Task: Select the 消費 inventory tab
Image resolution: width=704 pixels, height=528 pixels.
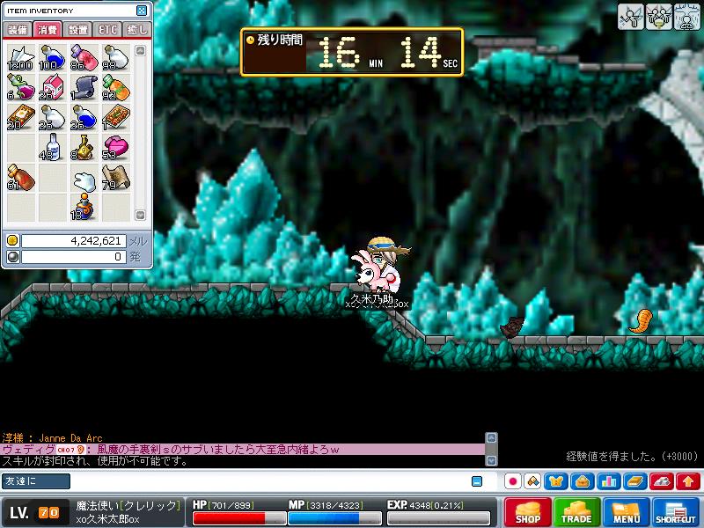Action: point(48,30)
